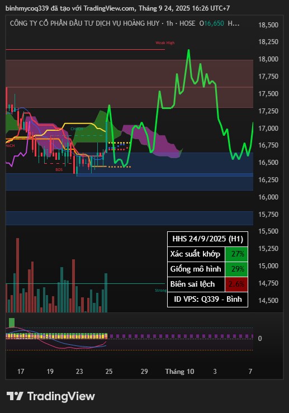Image resolution: width=289 pixels, height=413 pixels.
Task: Click the HOÀNG HUY company symbol title
Action: tap(84, 23)
